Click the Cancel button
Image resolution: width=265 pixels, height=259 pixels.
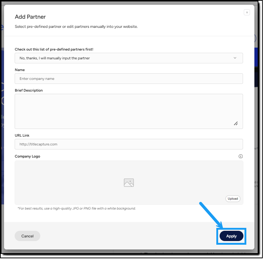coord(27,236)
